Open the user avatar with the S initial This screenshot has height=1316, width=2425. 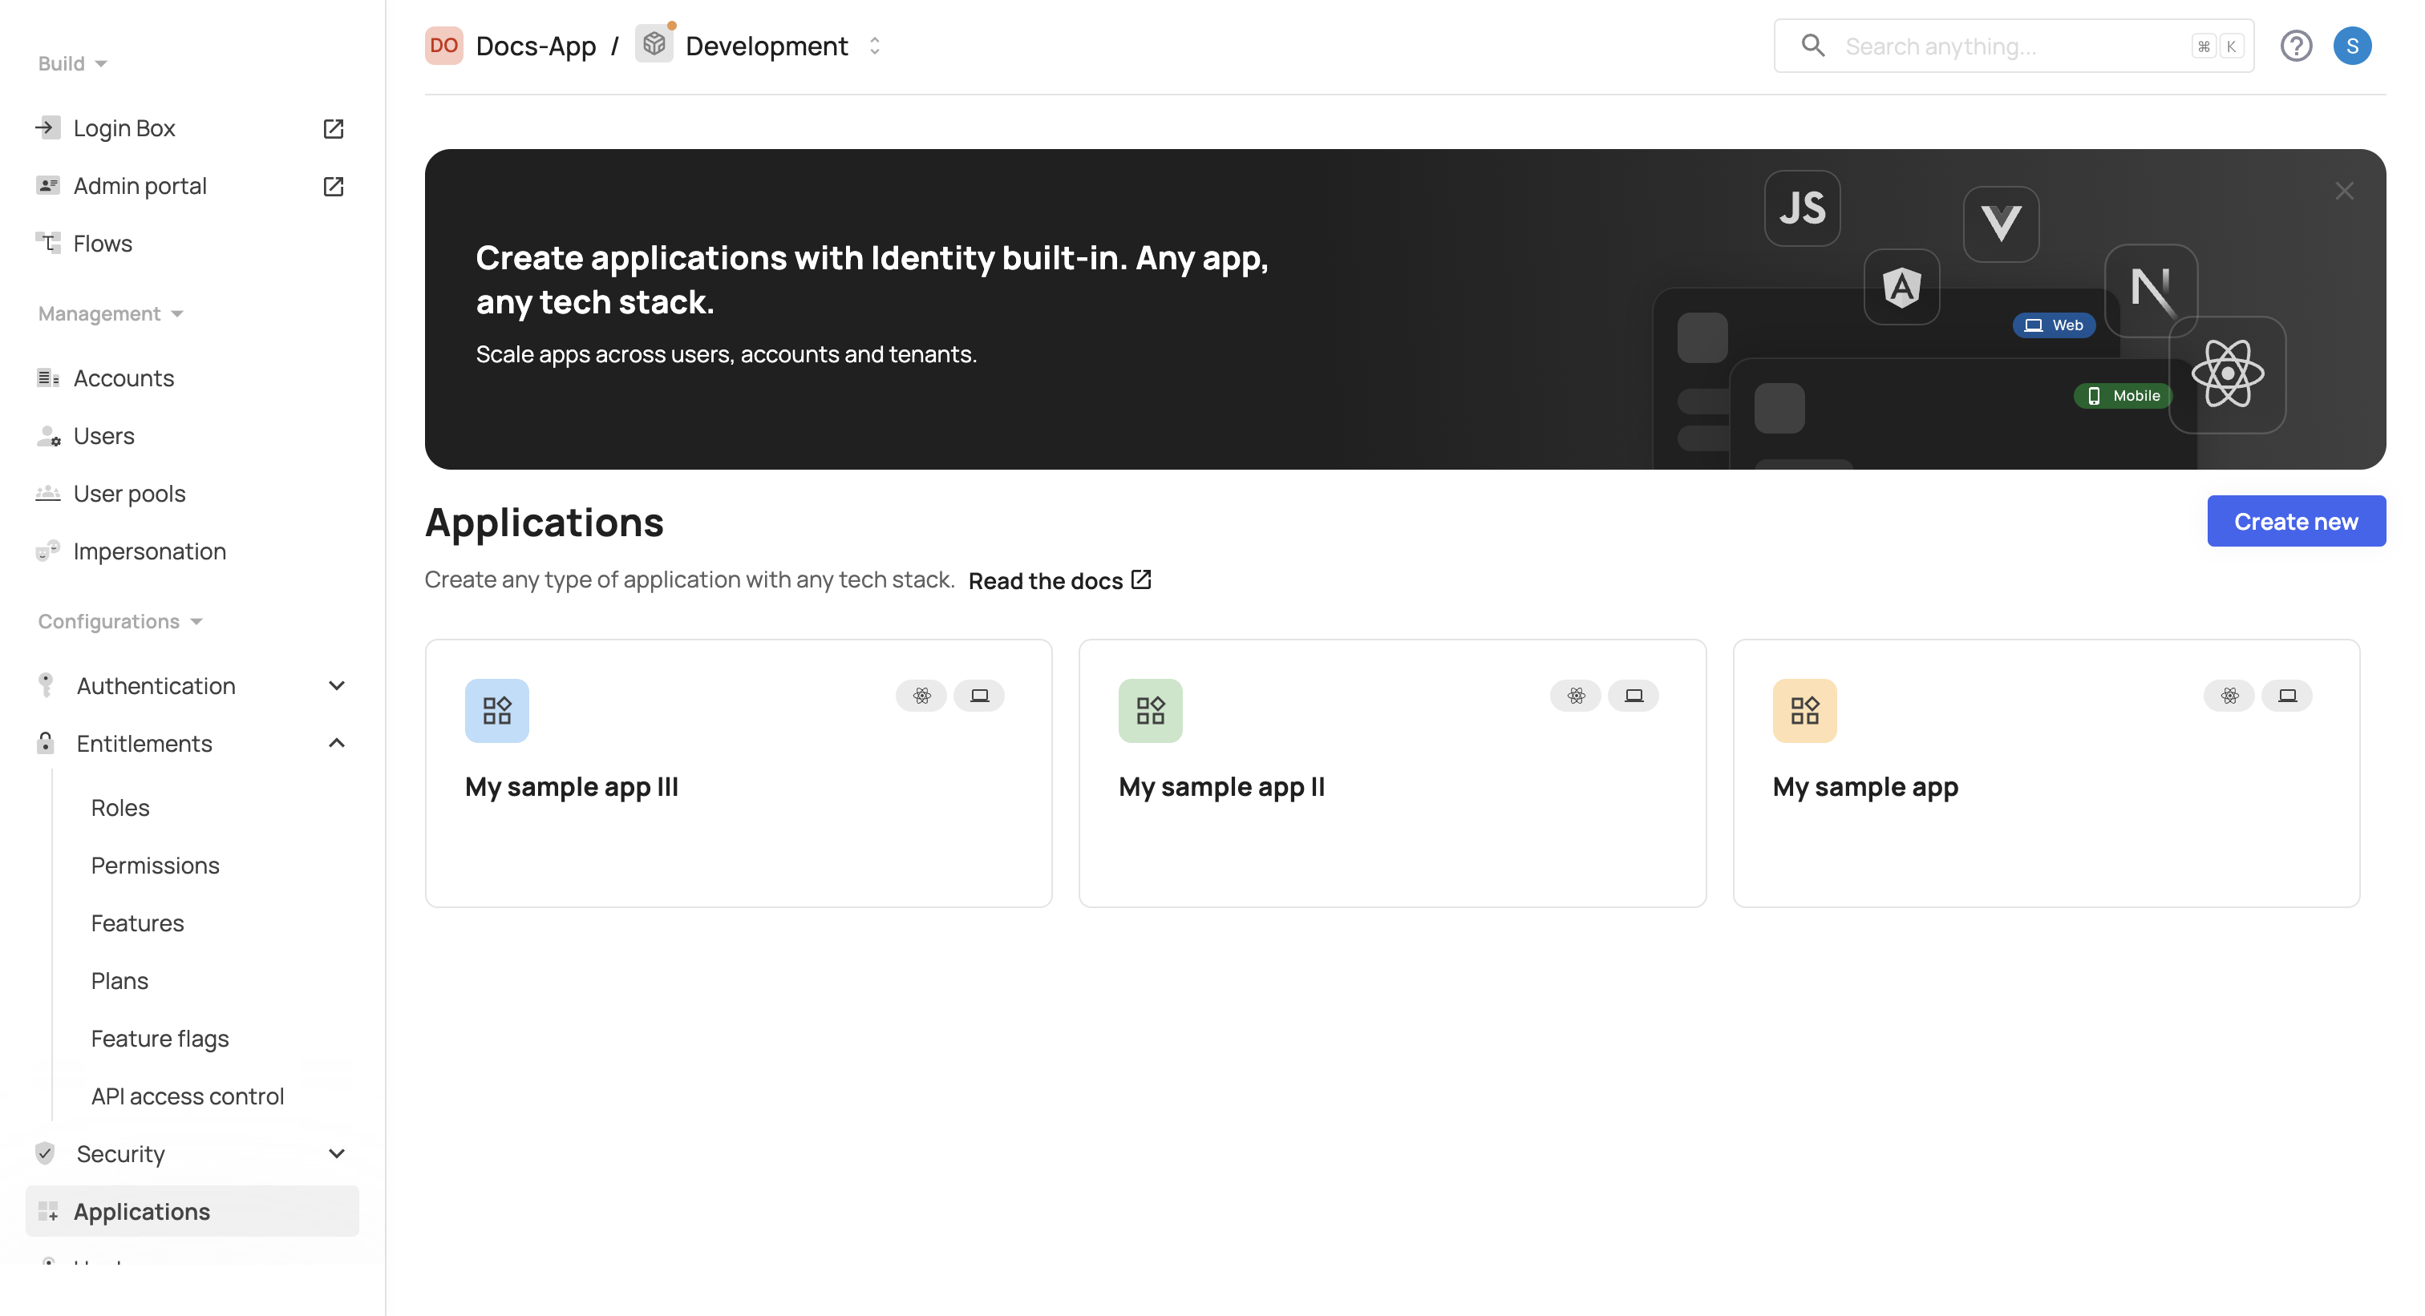click(2354, 45)
